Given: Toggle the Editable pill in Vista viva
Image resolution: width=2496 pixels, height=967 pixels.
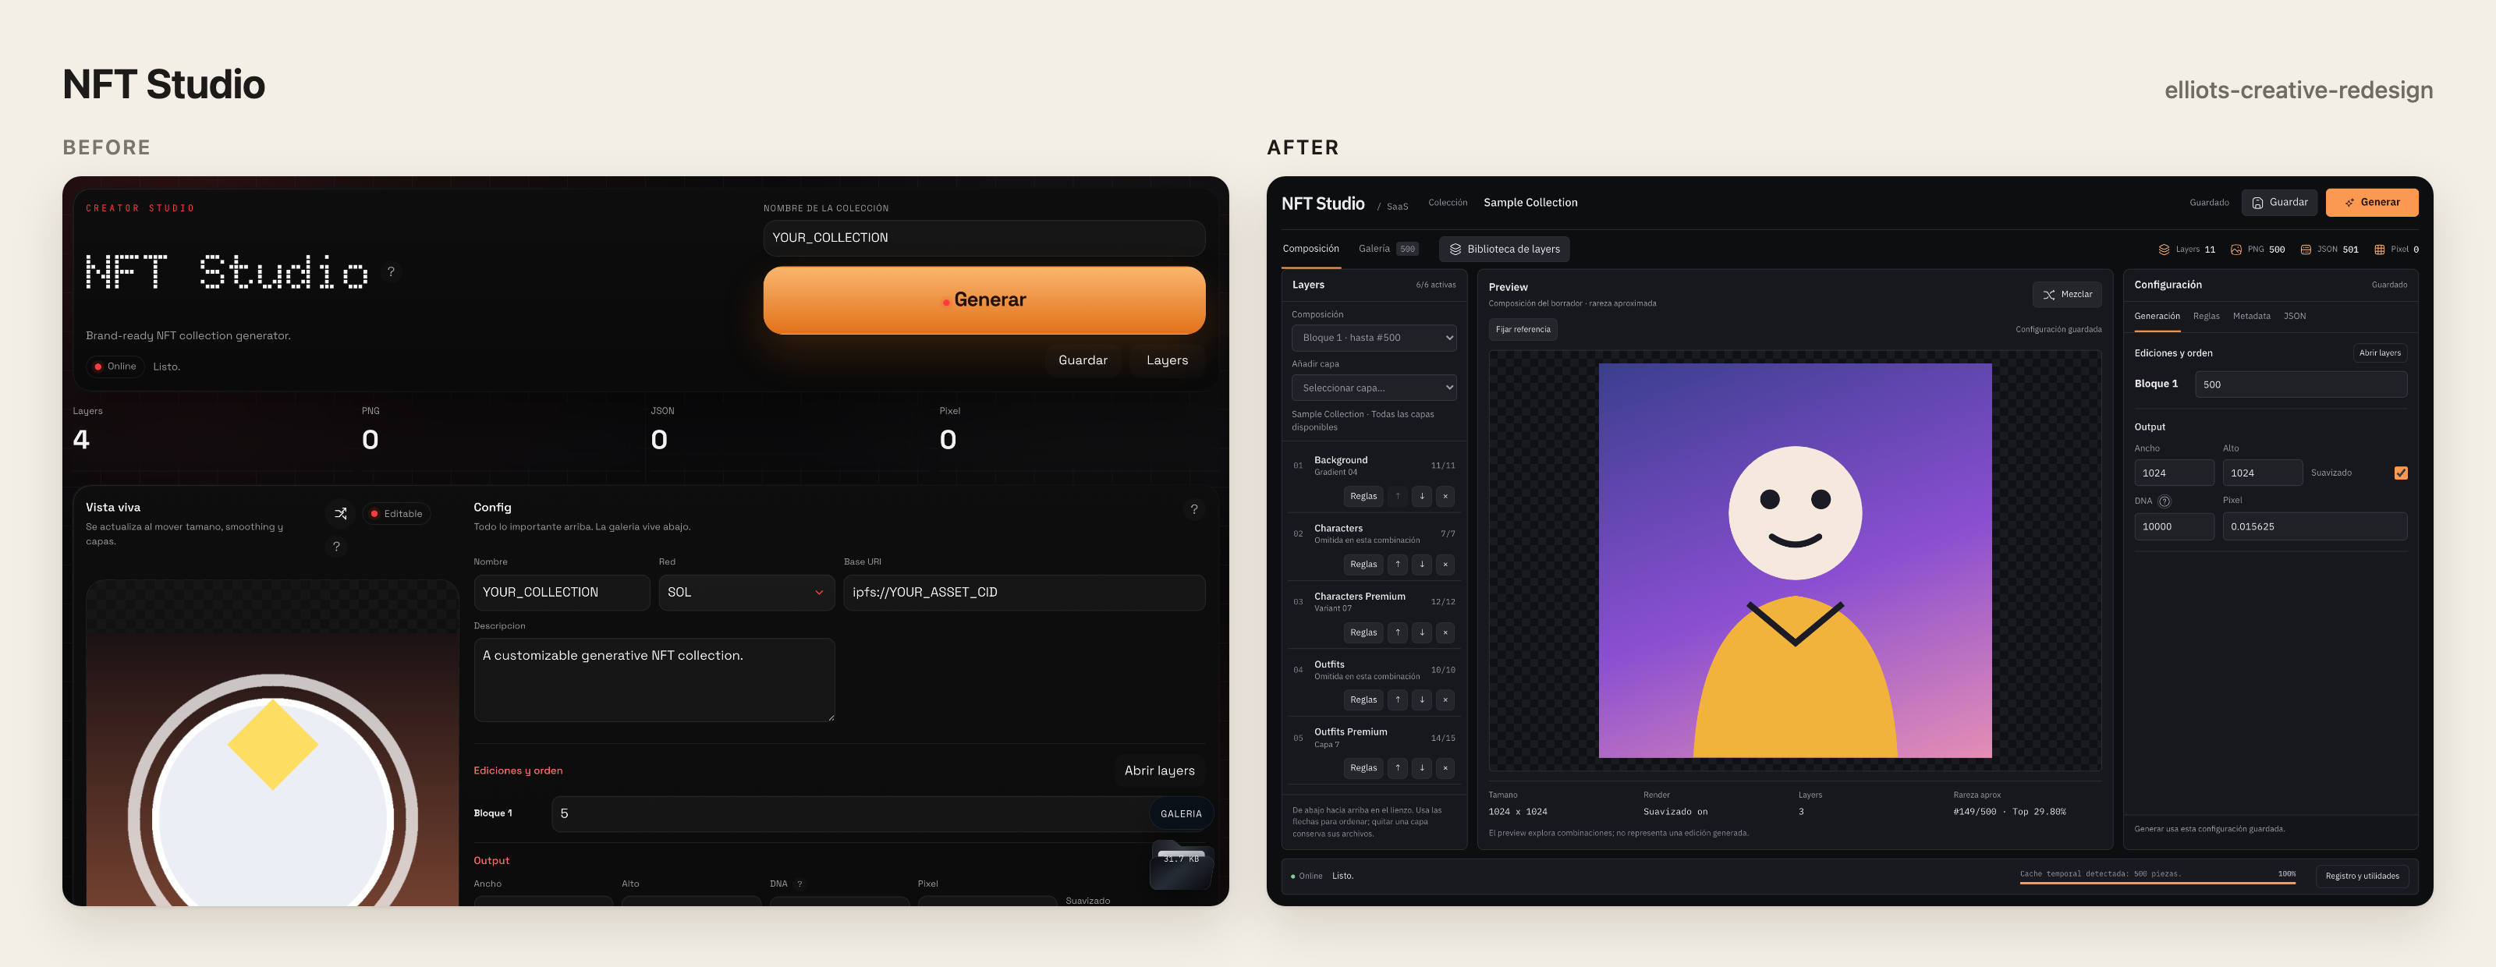Looking at the screenshot, I should pyautogui.click(x=397, y=514).
